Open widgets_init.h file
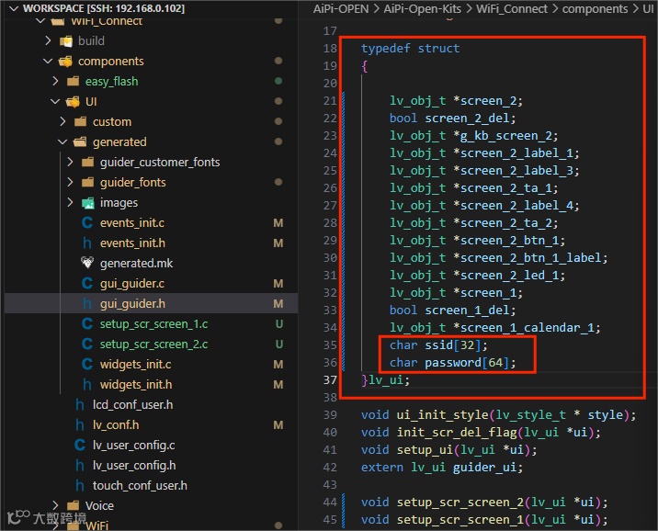 pos(136,385)
